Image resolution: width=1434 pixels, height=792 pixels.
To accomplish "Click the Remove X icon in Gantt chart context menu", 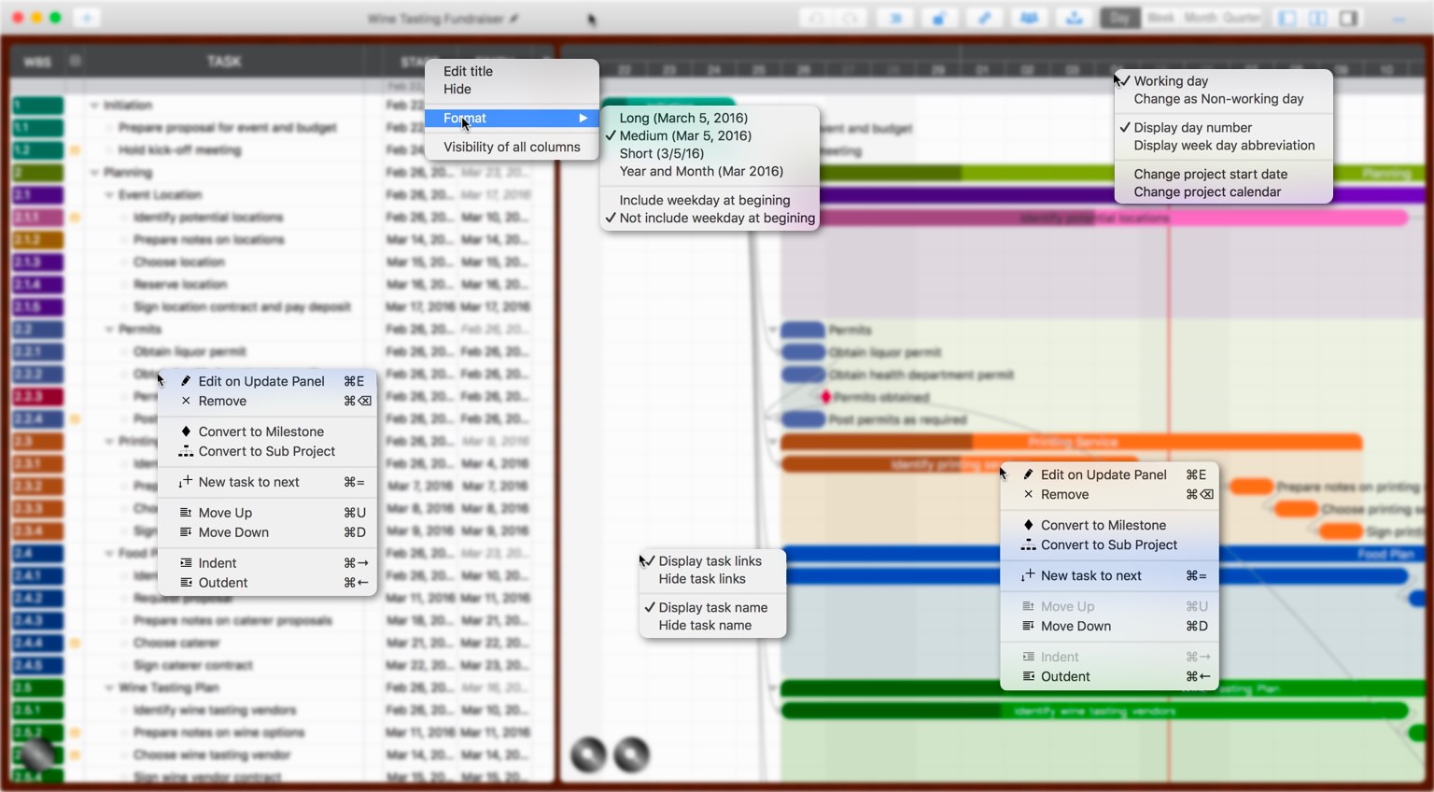I will tap(1028, 495).
